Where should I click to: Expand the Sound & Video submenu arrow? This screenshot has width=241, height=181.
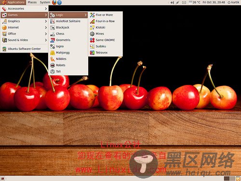pos(46,40)
